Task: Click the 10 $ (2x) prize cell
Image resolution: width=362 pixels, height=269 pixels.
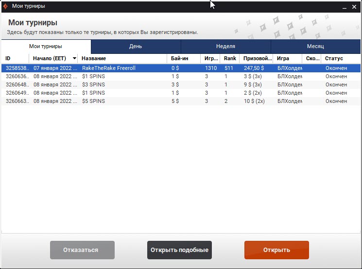Action: [x=254, y=101]
